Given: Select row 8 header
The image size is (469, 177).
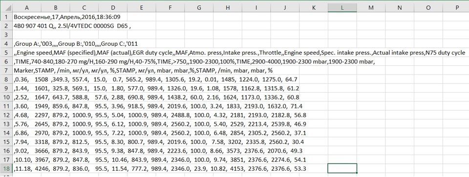Looking at the screenshot, I should point(6,79).
